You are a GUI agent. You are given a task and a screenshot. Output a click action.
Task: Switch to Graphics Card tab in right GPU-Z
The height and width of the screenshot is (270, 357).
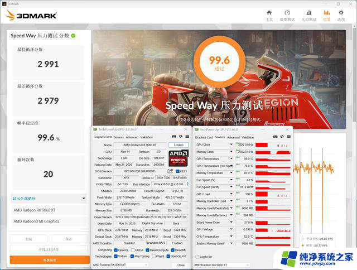204,137
